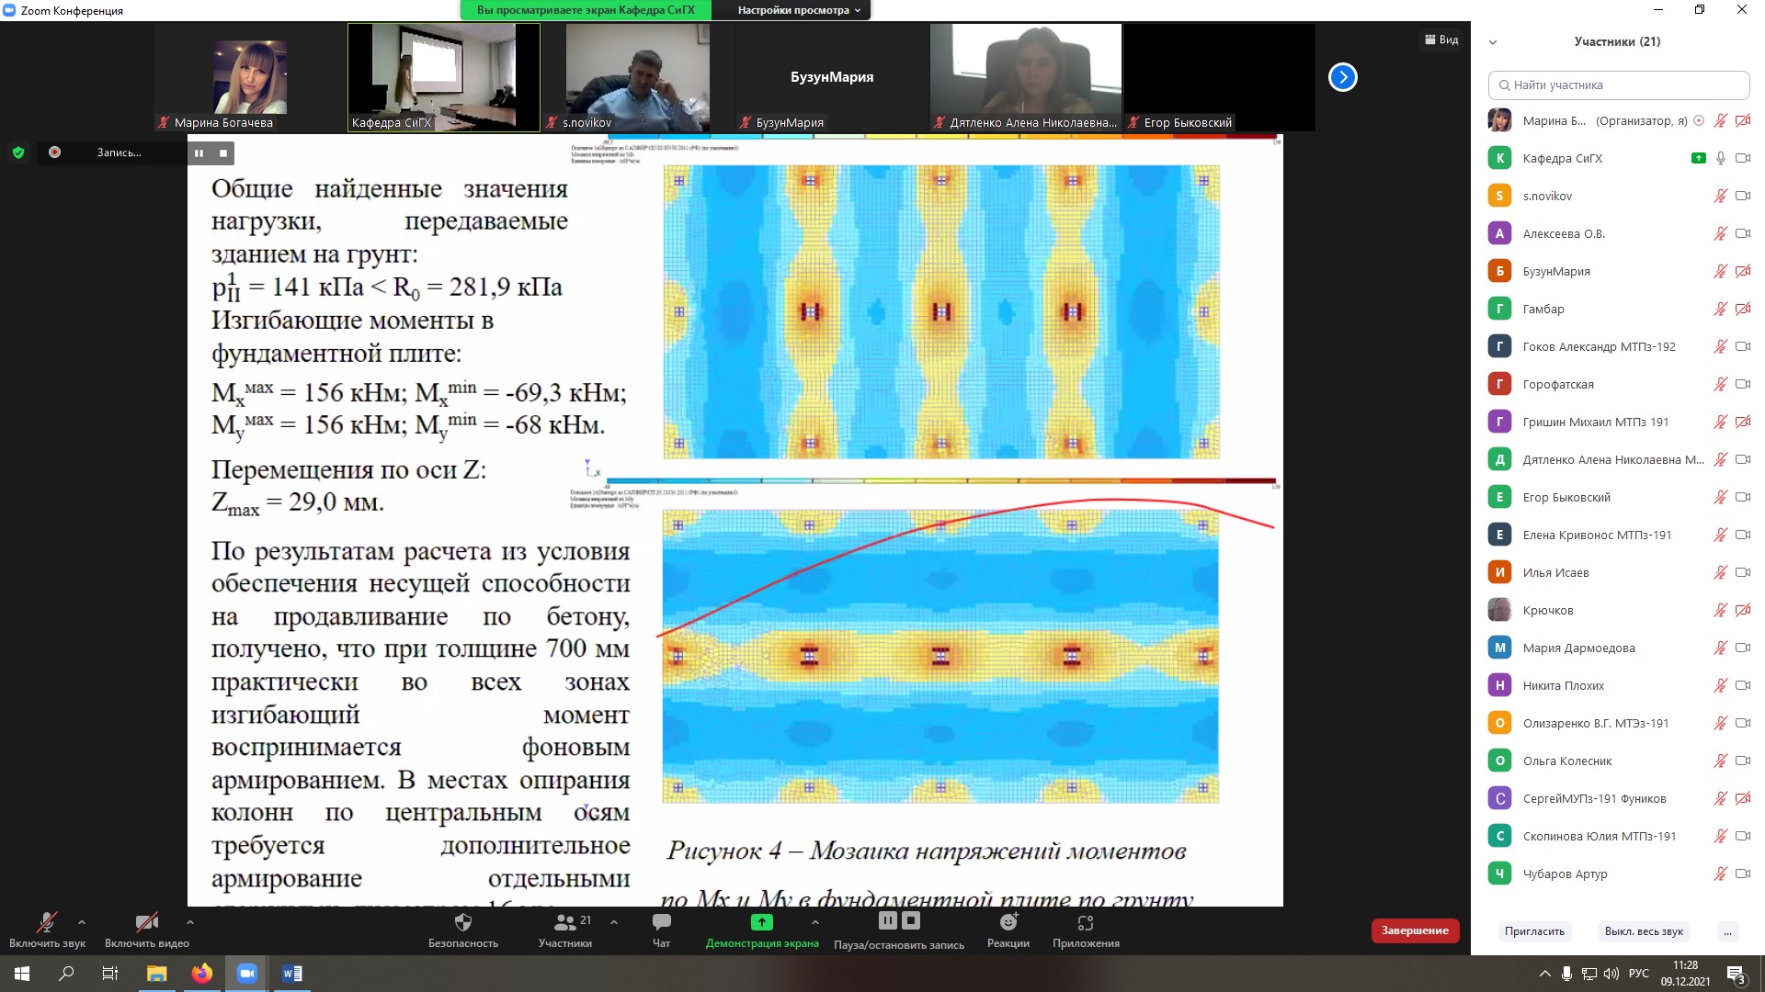Stop recording in bottom toolbar
Image resolution: width=1765 pixels, height=992 pixels.
pyautogui.click(x=911, y=919)
